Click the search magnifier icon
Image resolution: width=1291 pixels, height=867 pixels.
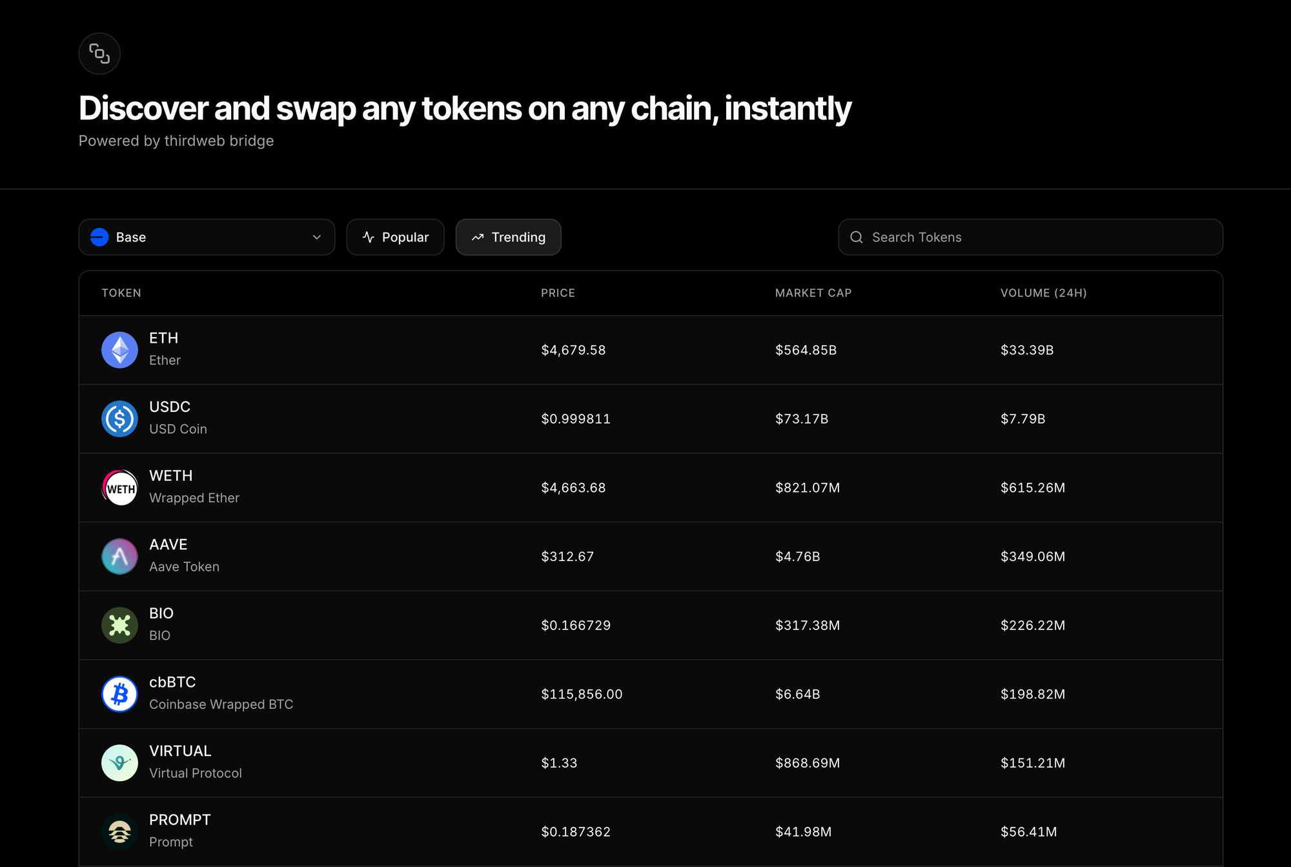click(857, 237)
